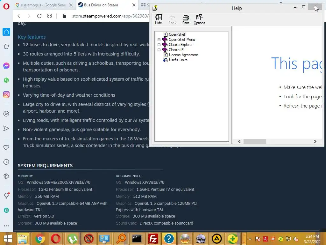Screen dimensions: 326x245
Task: Click 'DirectX compatible soundcard' text
Action: 166,223
